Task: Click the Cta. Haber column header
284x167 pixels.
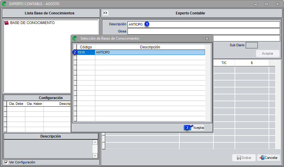Action: tap(34, 104)
